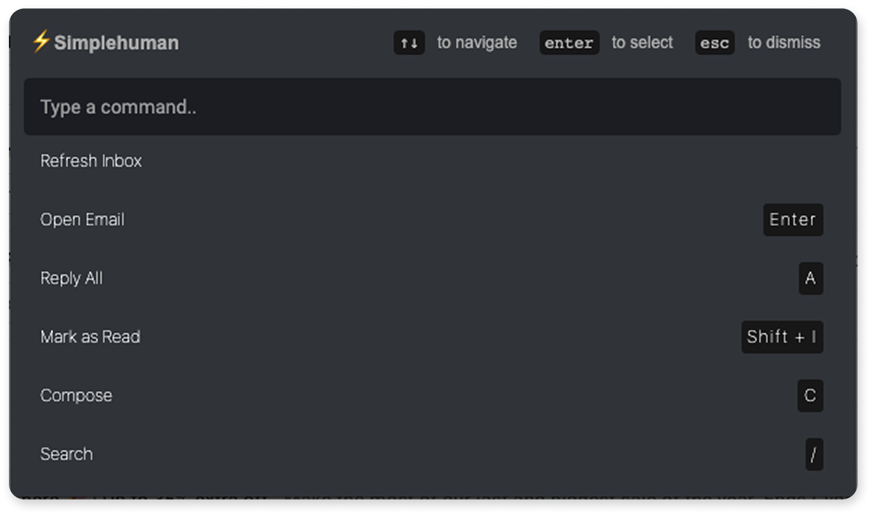Viewport: 871px width, 514px height.
Task: Click the Simplehuman title text
Action: click(117, 43)
